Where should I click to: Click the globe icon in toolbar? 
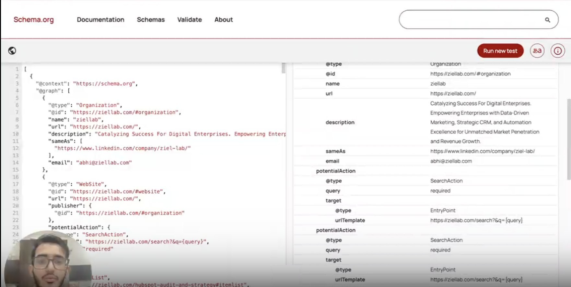[12, 51]
